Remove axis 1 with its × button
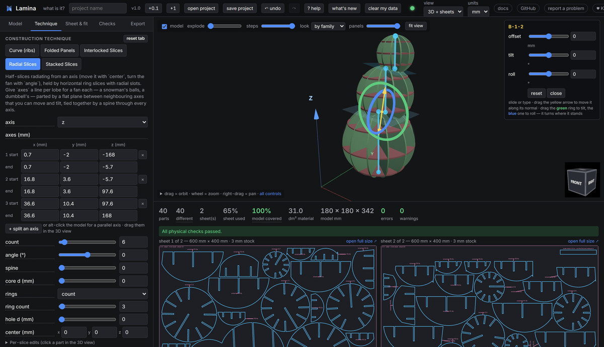 tap(143, 155)
